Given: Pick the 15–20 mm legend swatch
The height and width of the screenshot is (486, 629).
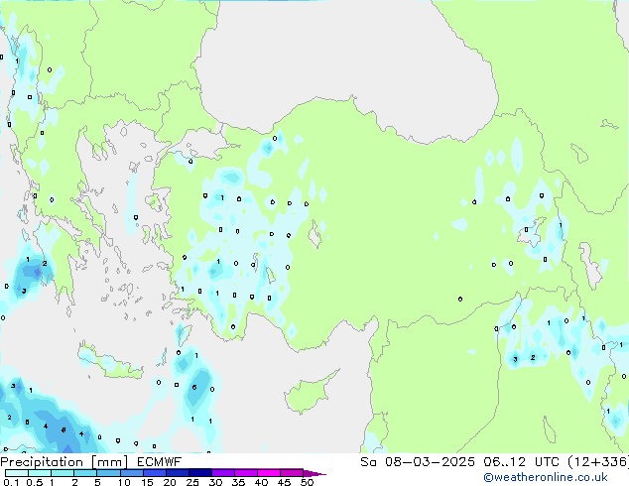Looking at the screenshot, I should click(154, 473).
